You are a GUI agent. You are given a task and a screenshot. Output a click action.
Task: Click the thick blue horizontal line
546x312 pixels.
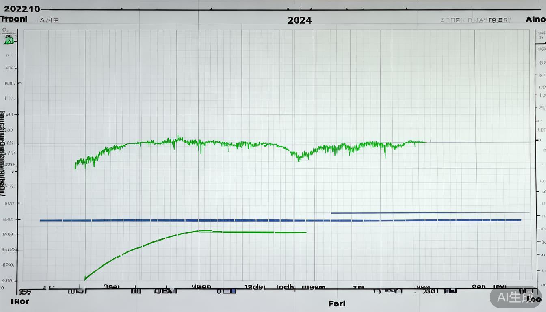tap(280, 220)
